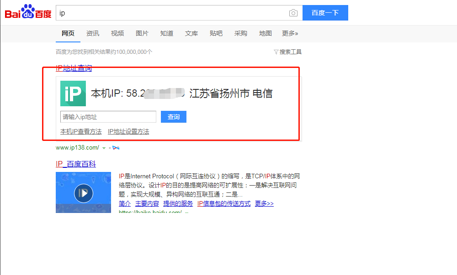Click the blue 查询 button
The height and width of the screenshot is (275, 457).
pos(173,117)
